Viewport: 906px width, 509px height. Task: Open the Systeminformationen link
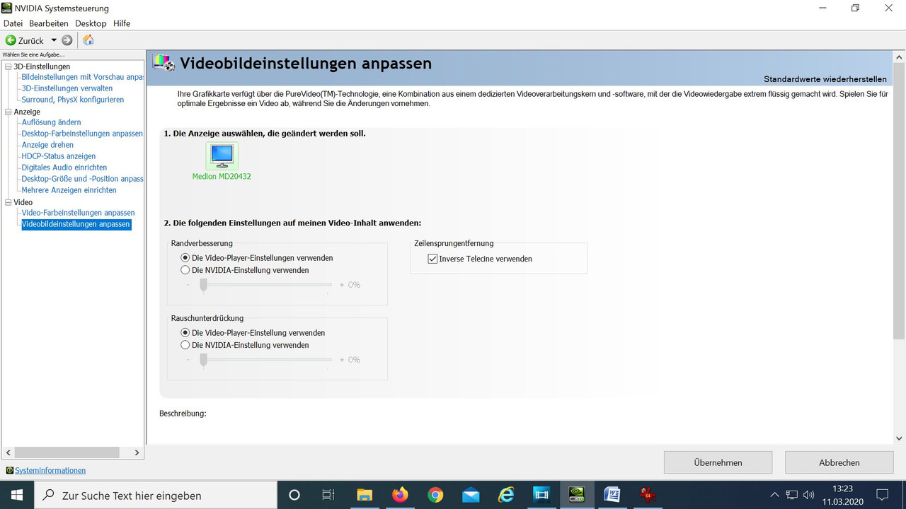(50, 470)
